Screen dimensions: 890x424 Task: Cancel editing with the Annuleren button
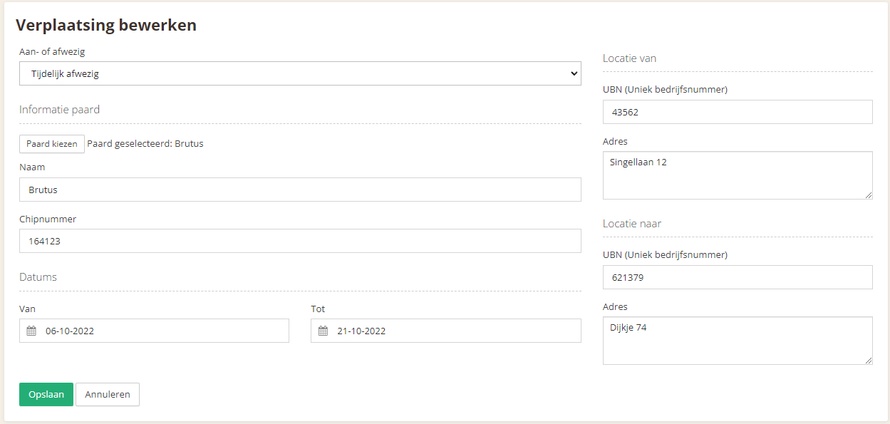(108, 394)
